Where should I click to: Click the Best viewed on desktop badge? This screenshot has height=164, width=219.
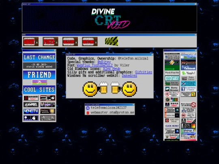(x=188, y=104)
